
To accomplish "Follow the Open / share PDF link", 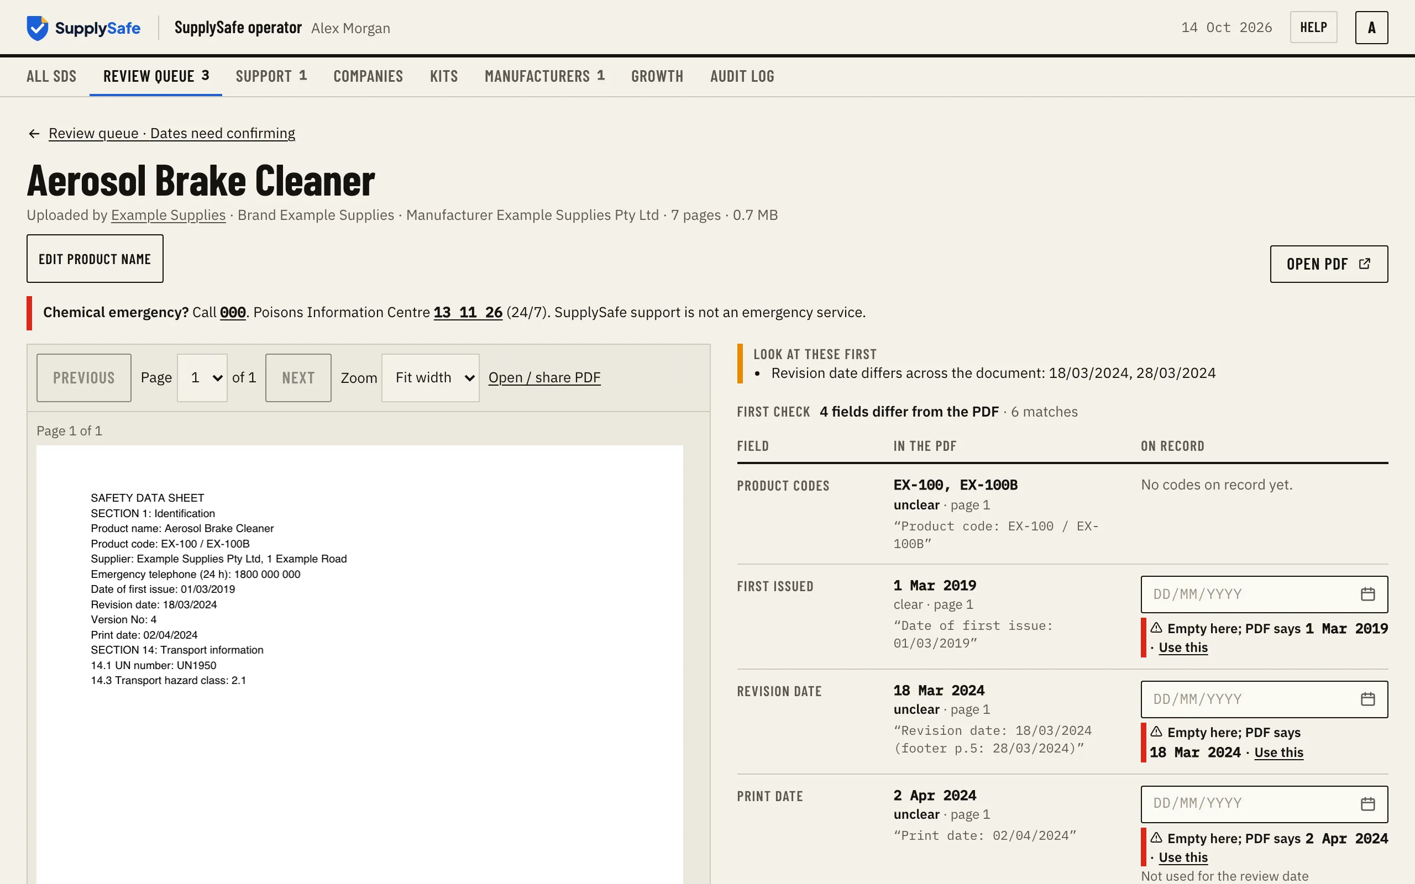I will 544,378.
